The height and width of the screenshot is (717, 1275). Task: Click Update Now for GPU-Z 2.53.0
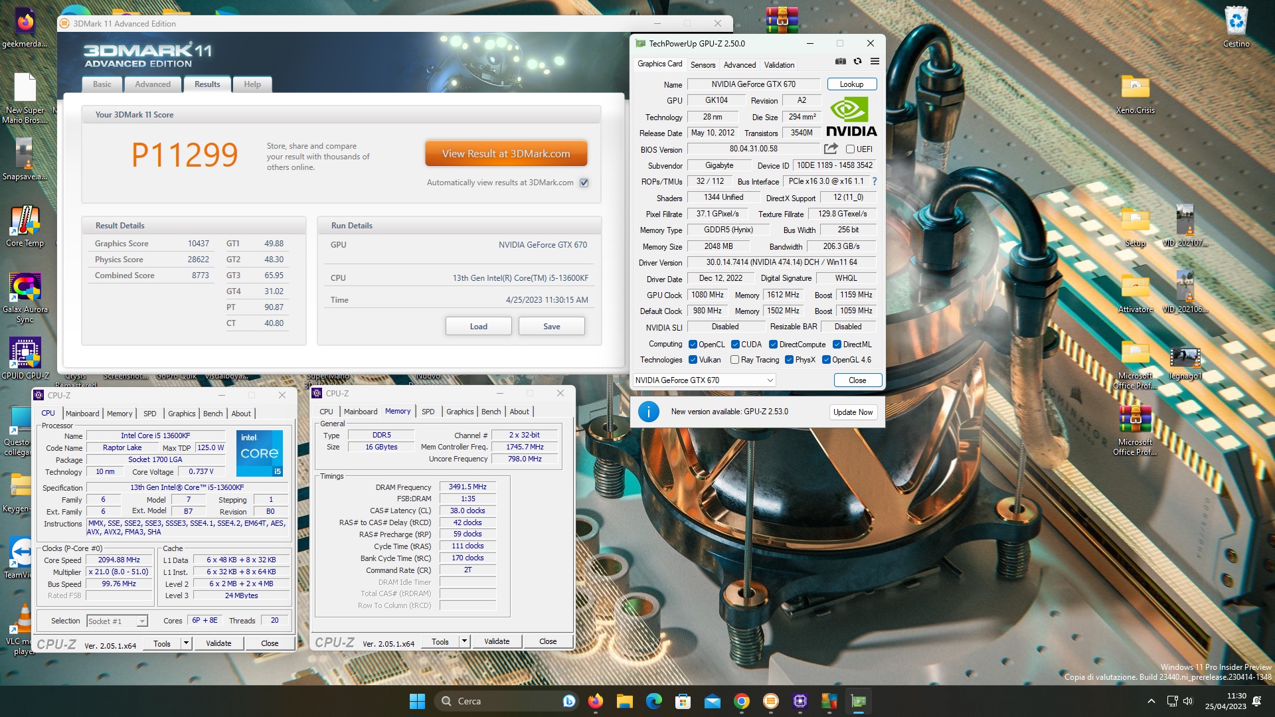point(853,412)
